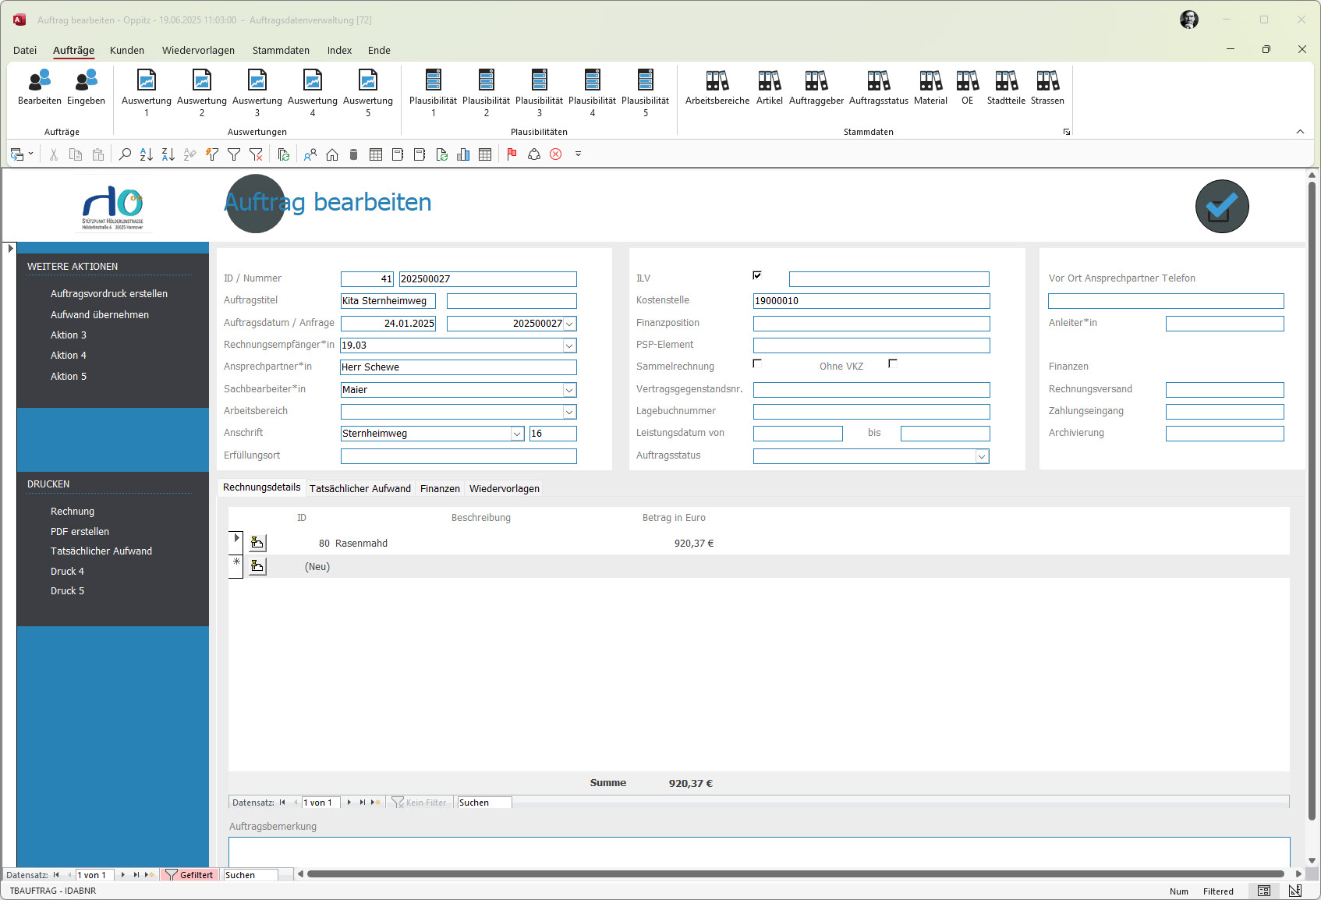Toggle the ILV checkbox
This screenshot has height=900, width=1321.
pos(757,275)
